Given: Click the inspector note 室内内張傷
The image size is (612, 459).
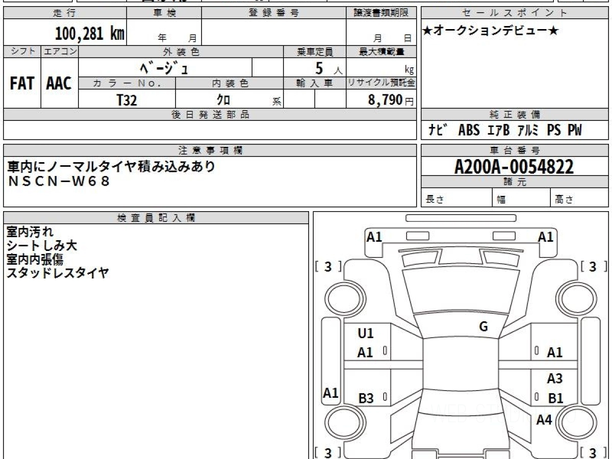Looking at the screenshot, I should [x=35, y=259].
